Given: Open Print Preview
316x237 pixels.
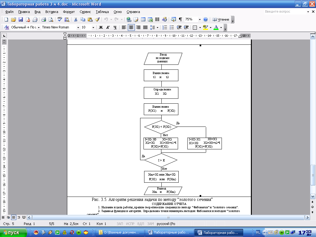Looking at the screenshot, I should [x=51, y=19].
